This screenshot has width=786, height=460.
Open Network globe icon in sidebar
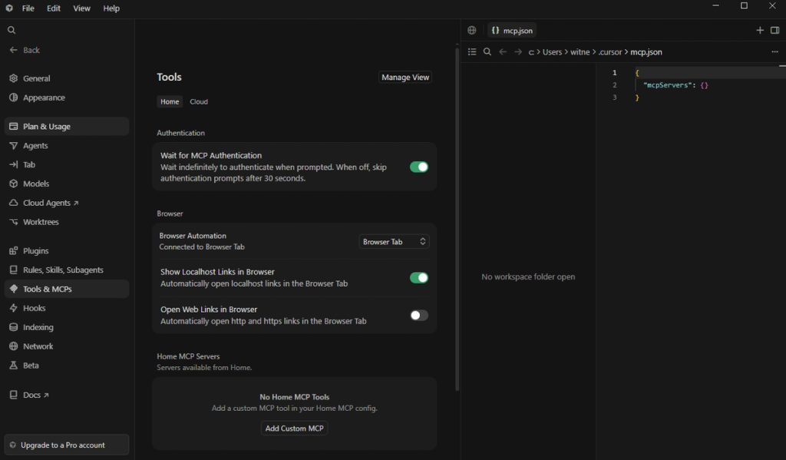(14, 346)
